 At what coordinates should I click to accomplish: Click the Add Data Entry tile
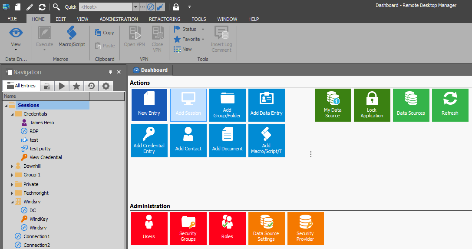(x=267, y=105)
